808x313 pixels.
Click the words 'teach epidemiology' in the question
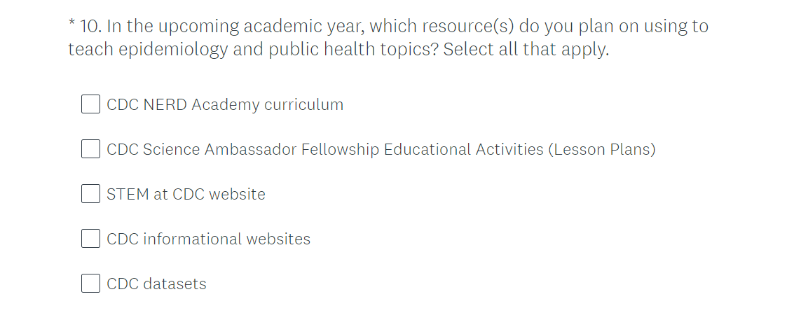pos(148,50)
